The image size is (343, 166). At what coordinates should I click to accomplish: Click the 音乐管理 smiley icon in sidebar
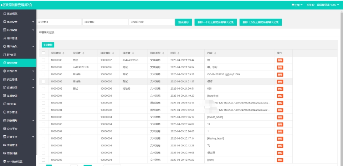pos(5,112)
